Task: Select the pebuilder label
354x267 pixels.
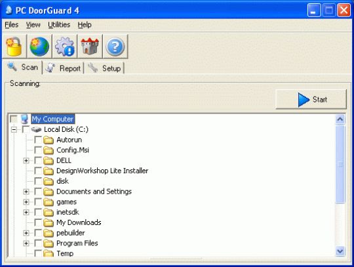Action: (x=71, y=233)
